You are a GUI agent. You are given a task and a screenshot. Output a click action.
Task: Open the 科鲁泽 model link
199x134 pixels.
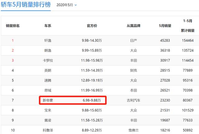[x=48, y=130]
